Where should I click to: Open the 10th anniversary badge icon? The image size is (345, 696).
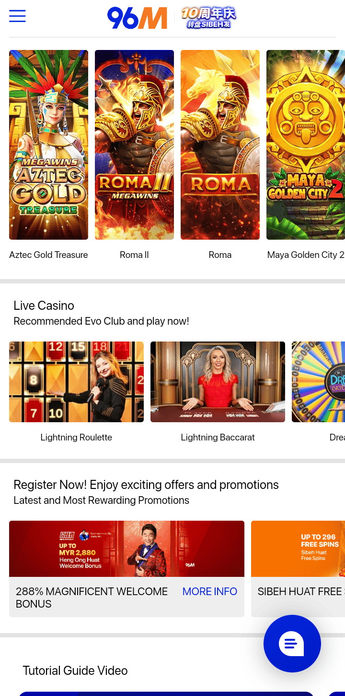click(208, 18)
